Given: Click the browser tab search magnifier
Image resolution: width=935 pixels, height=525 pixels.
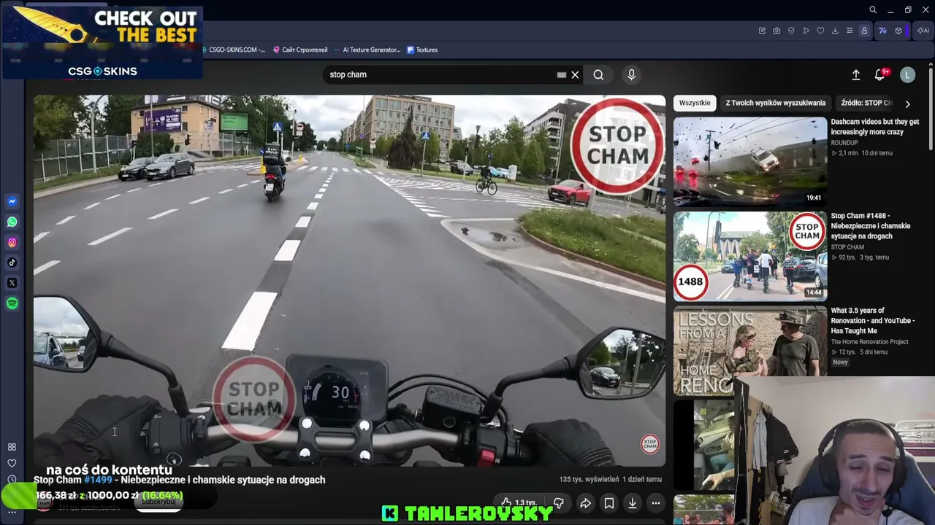Looking at the screenshot, I should tap(873, 9).
